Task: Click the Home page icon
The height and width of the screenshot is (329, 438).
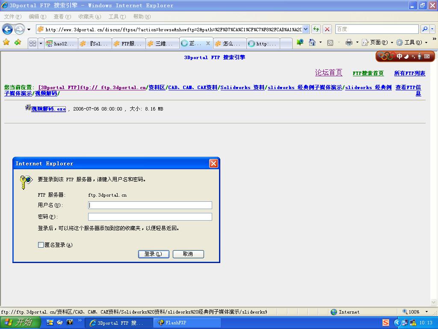Action: coord(312,42)
